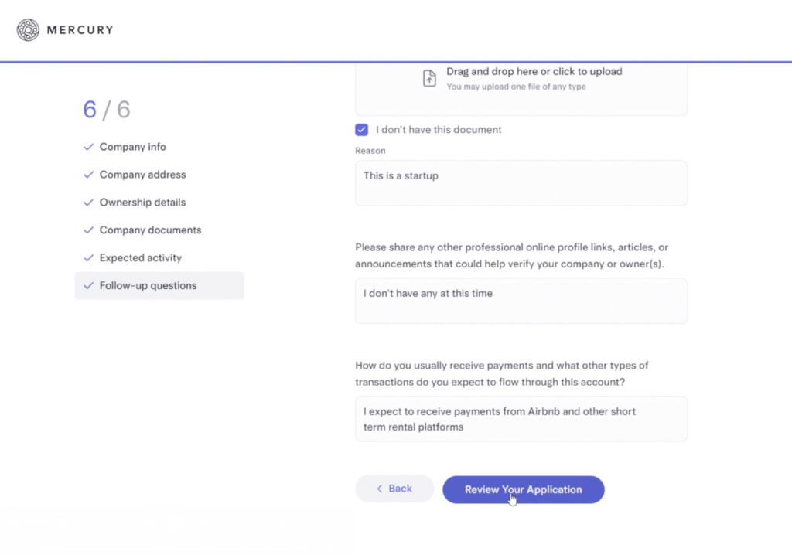
Task: Click the 'Reason' field label
Action: point(370,151)
